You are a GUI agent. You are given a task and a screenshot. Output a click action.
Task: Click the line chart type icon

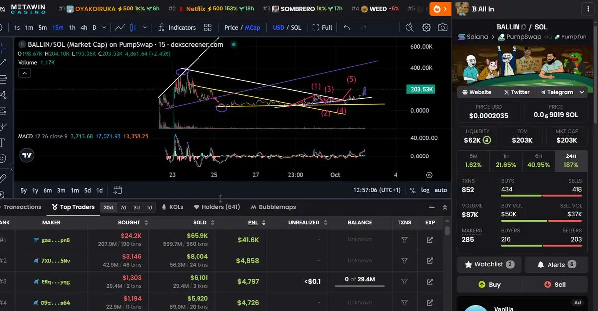120,27
